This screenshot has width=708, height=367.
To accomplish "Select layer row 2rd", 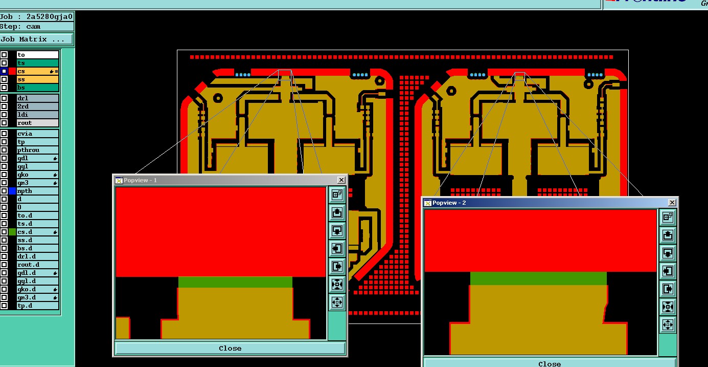I will (x=38, y=106).
